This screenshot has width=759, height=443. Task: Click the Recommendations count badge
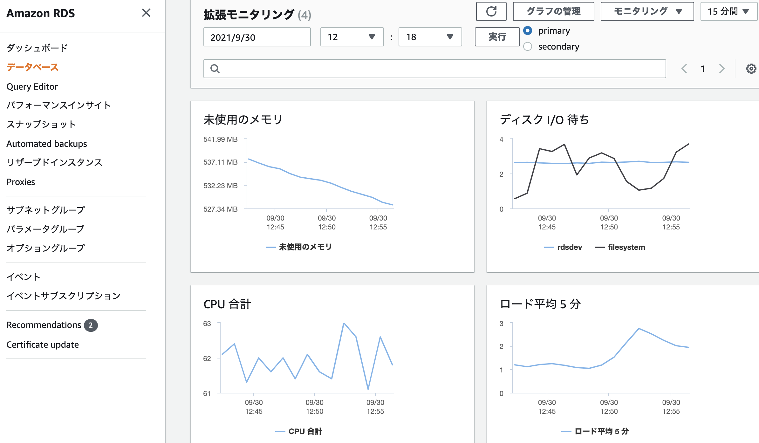coord(91,325)
